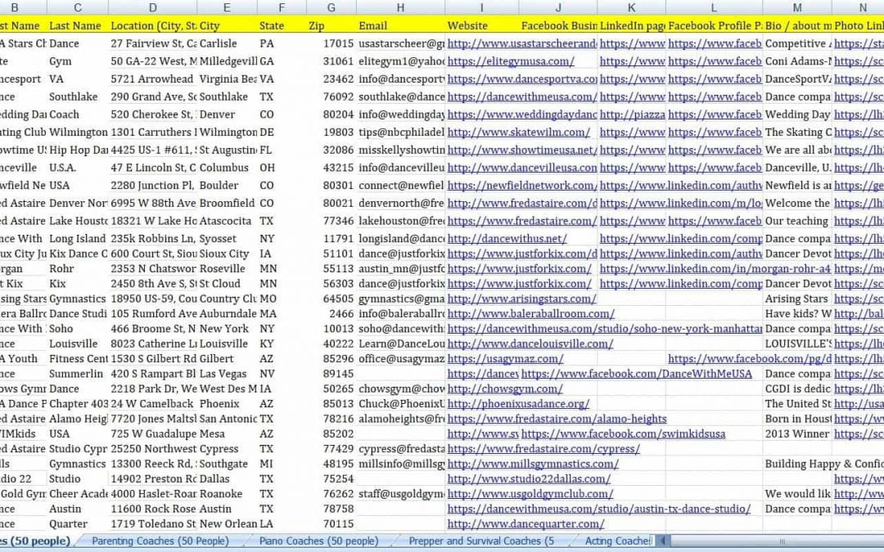Open the newfieldnetwork.com link
The width and height of the screenshot is (884, 552).
(521, 186)
